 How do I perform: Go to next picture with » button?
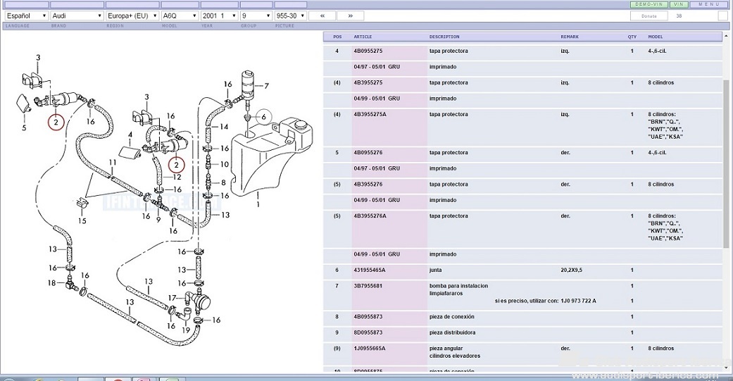pos(350,15)
